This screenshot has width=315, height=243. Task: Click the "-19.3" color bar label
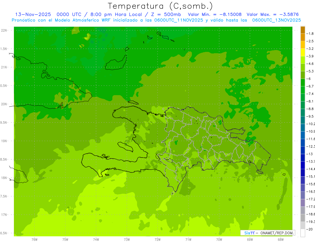pos(311,222)
